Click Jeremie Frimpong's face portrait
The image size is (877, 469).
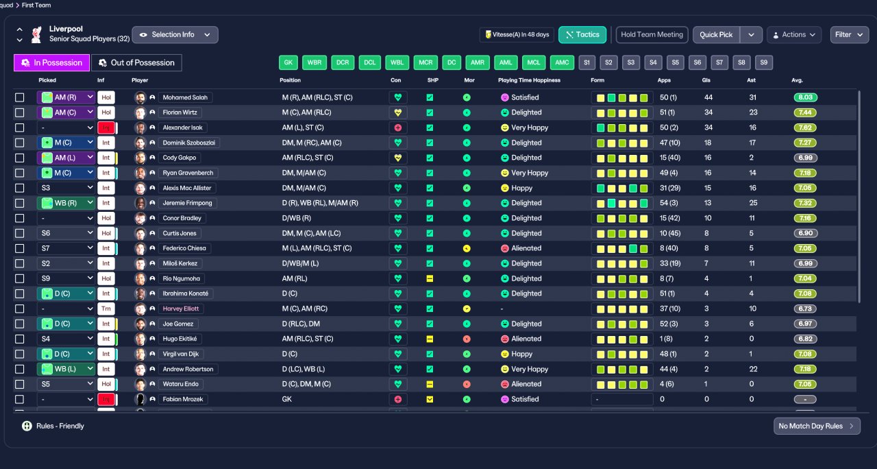[x=140, y=203]
